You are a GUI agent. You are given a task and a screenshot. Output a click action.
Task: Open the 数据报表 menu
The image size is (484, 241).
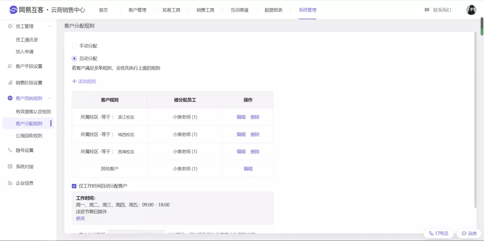pos(273,10)
